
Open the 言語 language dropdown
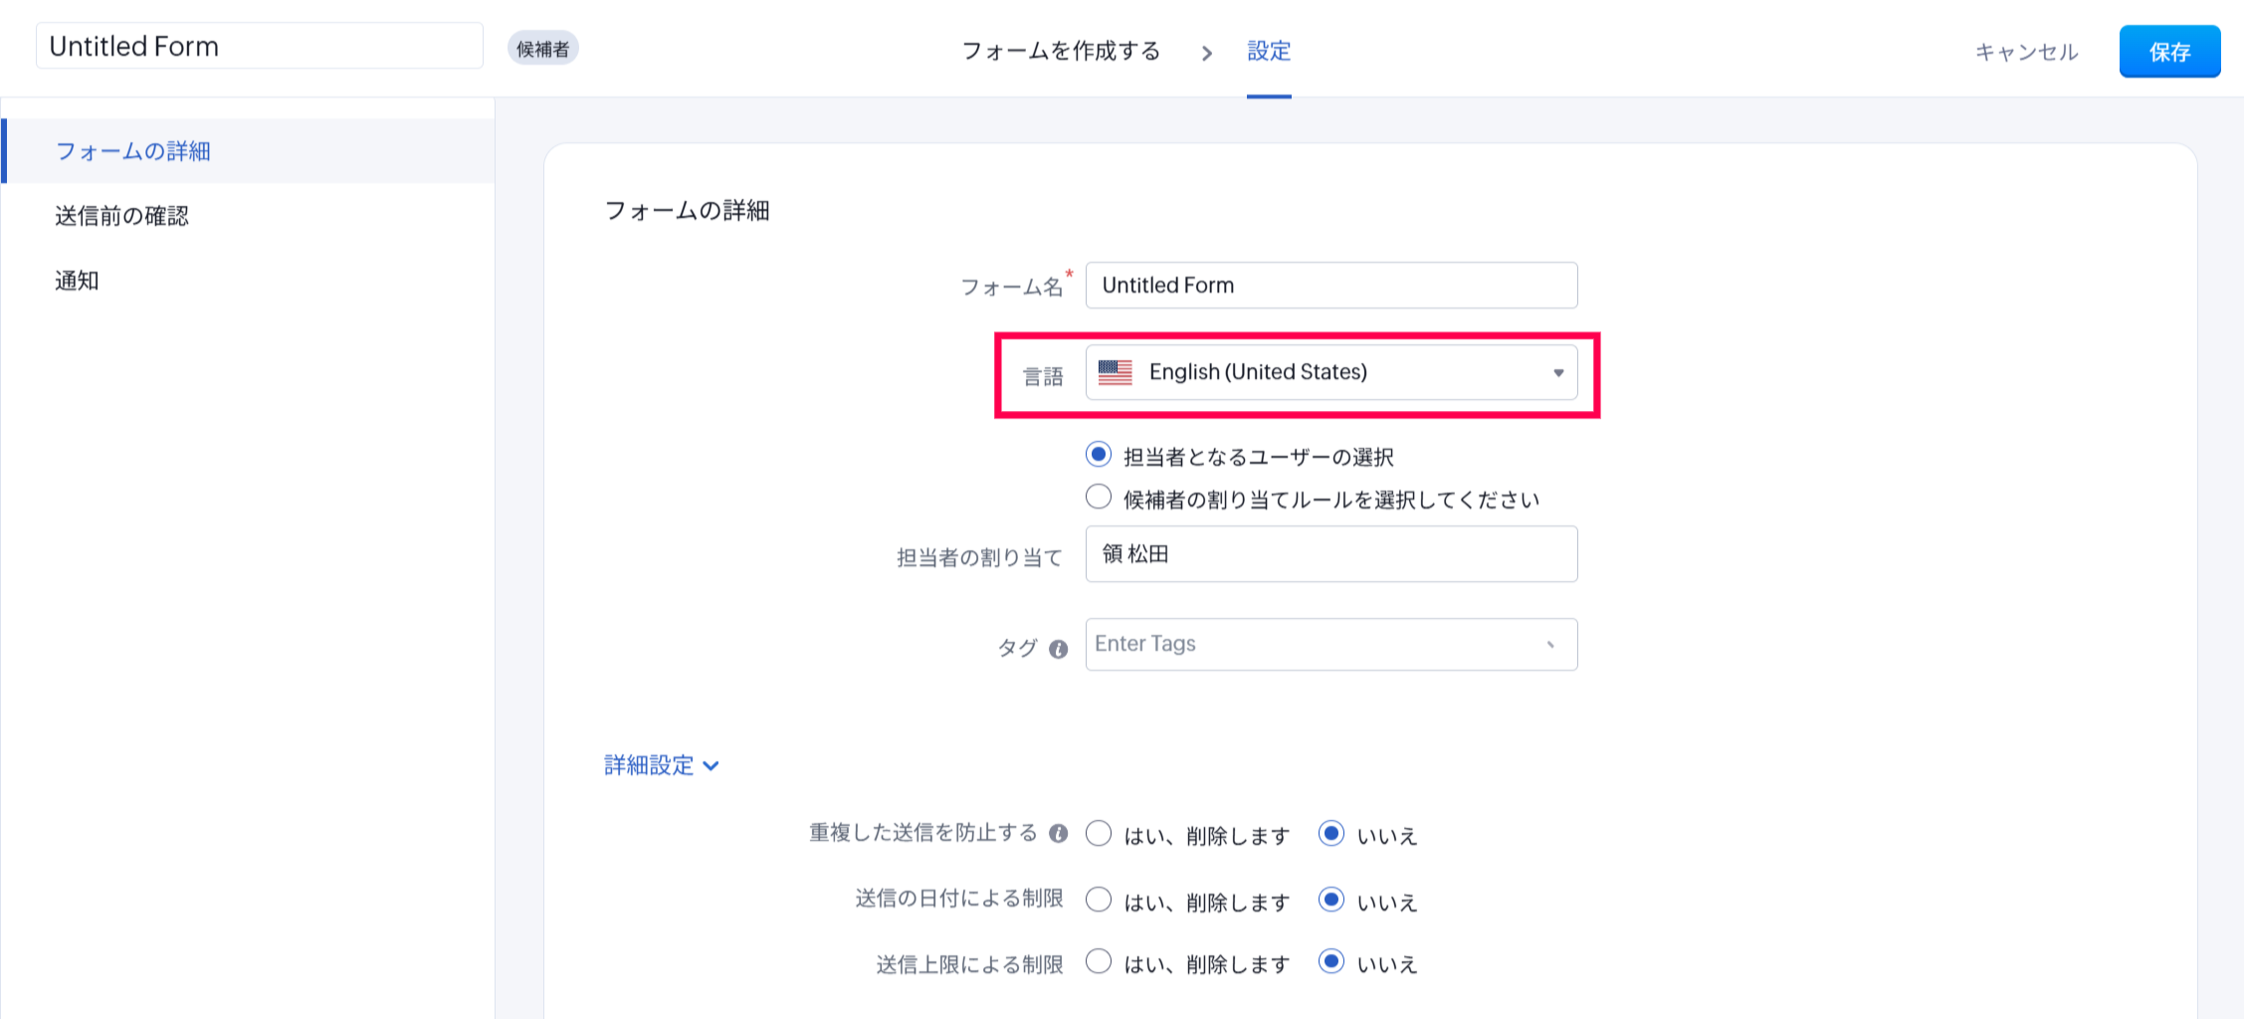pyautogui.click(x=1330, y=372)
